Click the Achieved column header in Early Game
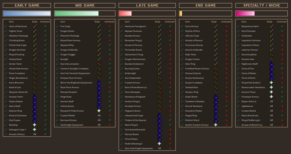Image resolution: width=291 pixels, height=154 pixels. [x=45, y=22]
